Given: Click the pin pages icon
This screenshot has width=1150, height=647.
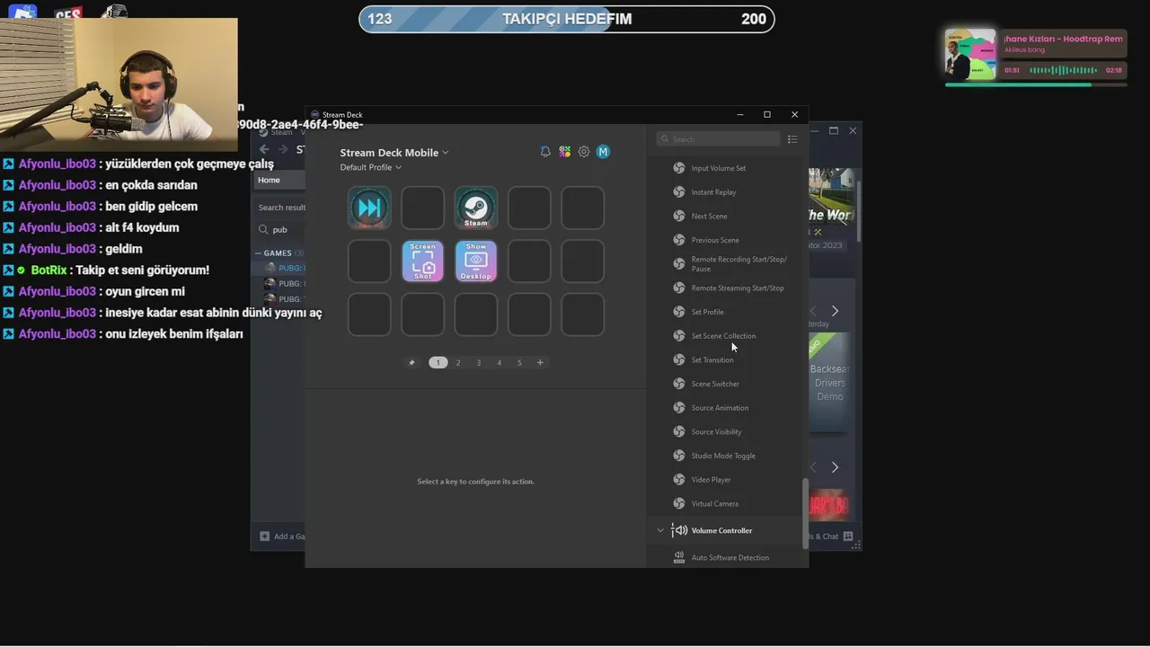Looking at the screenshot, I should pyautogui.click(x=412, y=362).
